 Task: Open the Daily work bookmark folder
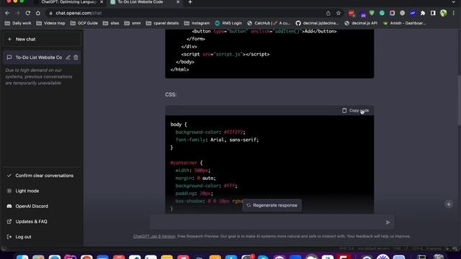(18, 23)
